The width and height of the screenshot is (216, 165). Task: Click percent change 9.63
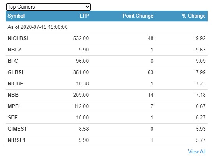click(201, 50)
